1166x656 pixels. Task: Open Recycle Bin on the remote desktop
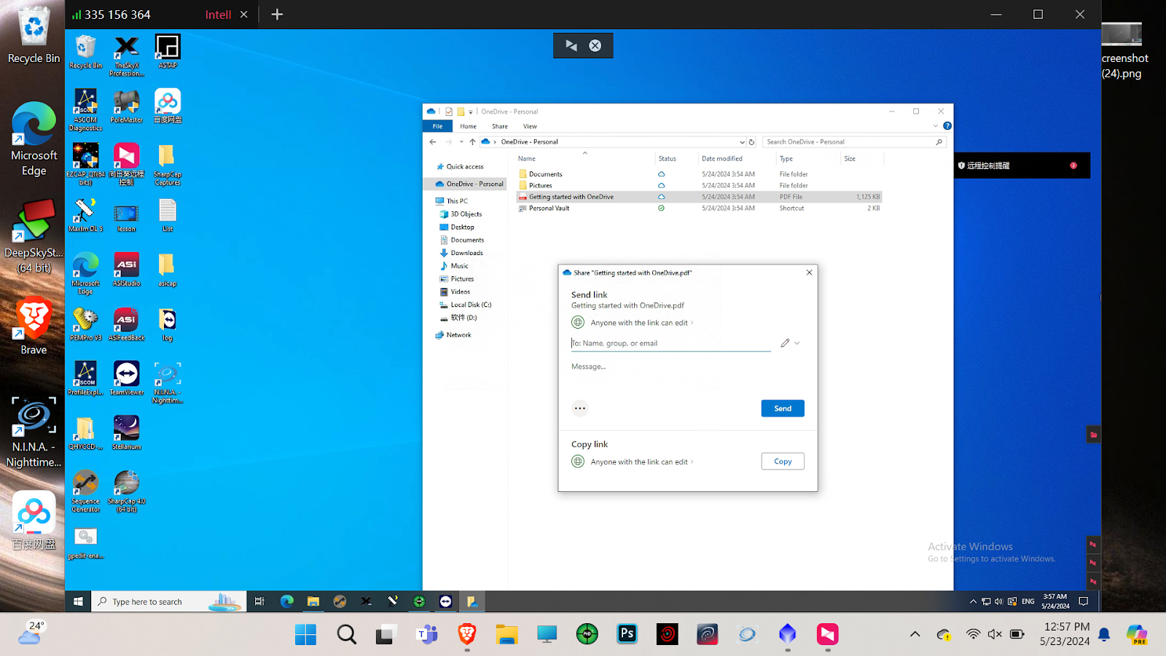(85, 52)
